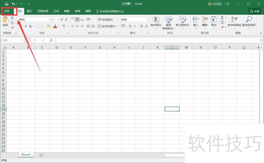Viewport: 264px width, 163px height.
Task: Switch to the 审阅 tab
Action: click(x=78, y=11)
